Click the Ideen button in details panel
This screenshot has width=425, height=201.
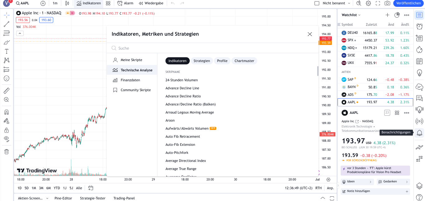point(357,181)
